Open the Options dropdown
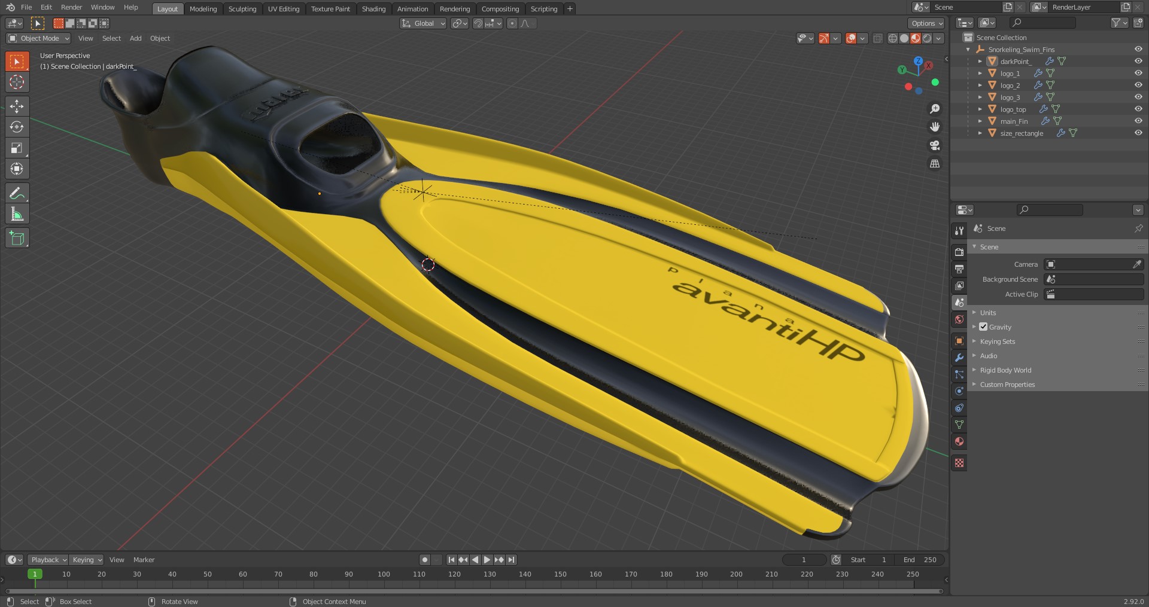Image resolution: width=1149 pixels, height=607 pixels. click(x=926, y=23)
